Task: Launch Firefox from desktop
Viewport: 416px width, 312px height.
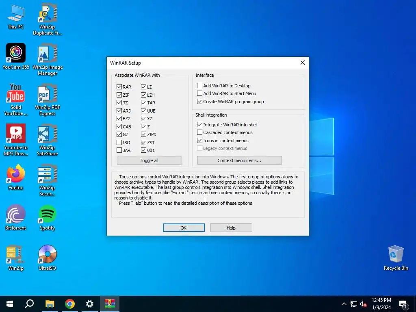Action: (16, 177)
